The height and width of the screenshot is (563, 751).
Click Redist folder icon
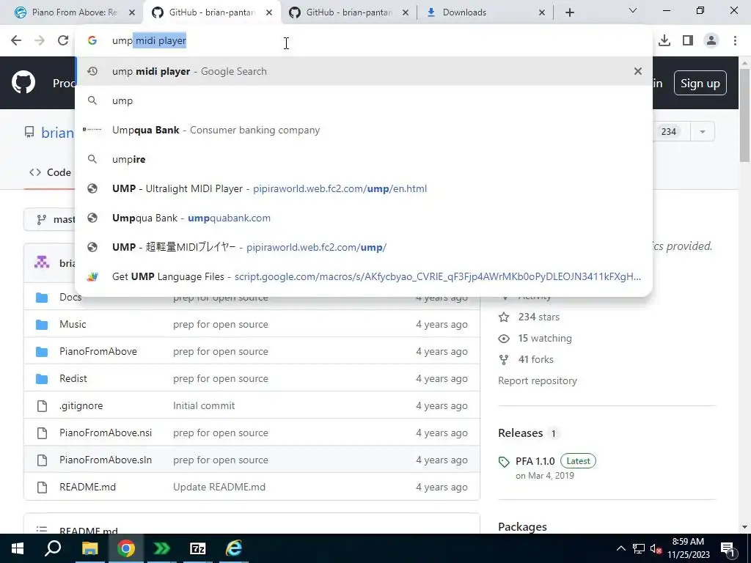(42, 379)
